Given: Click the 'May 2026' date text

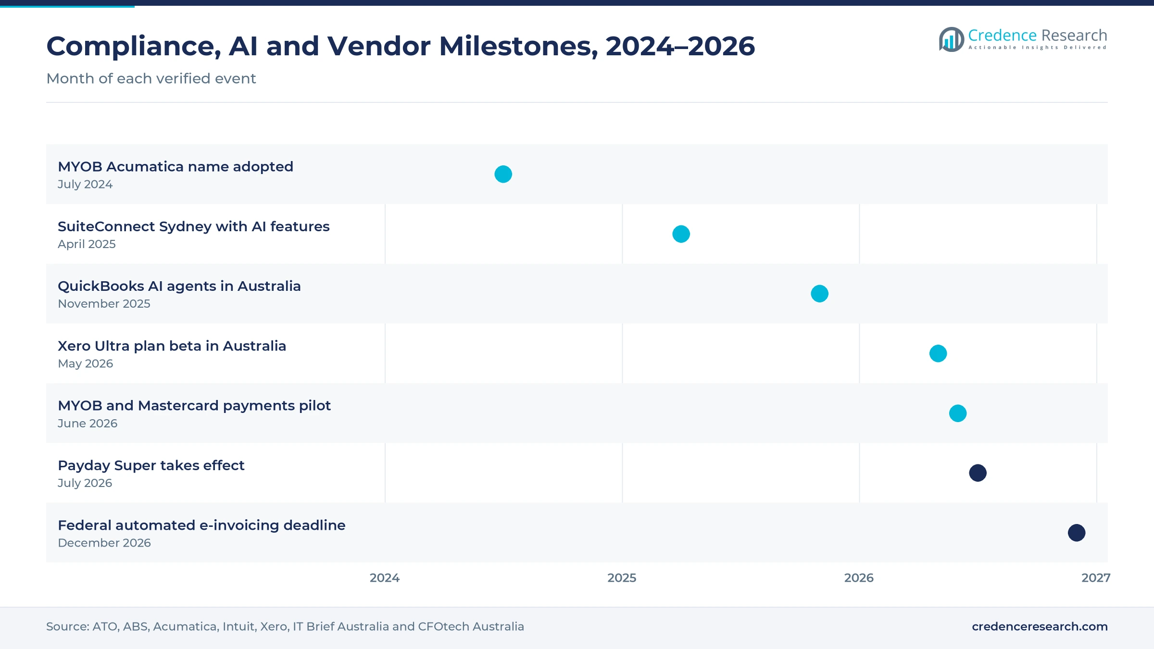Looking at the screenshot, I should coord(86,364).
